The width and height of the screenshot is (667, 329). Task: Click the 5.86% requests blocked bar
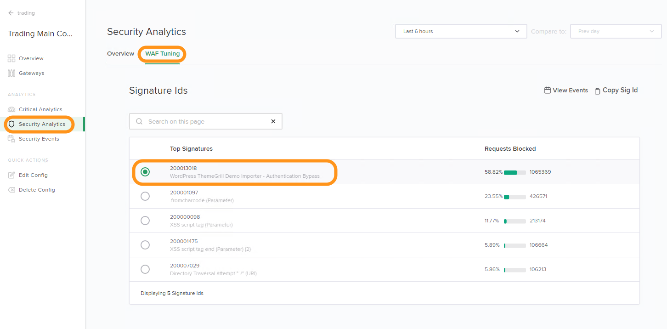515,270
